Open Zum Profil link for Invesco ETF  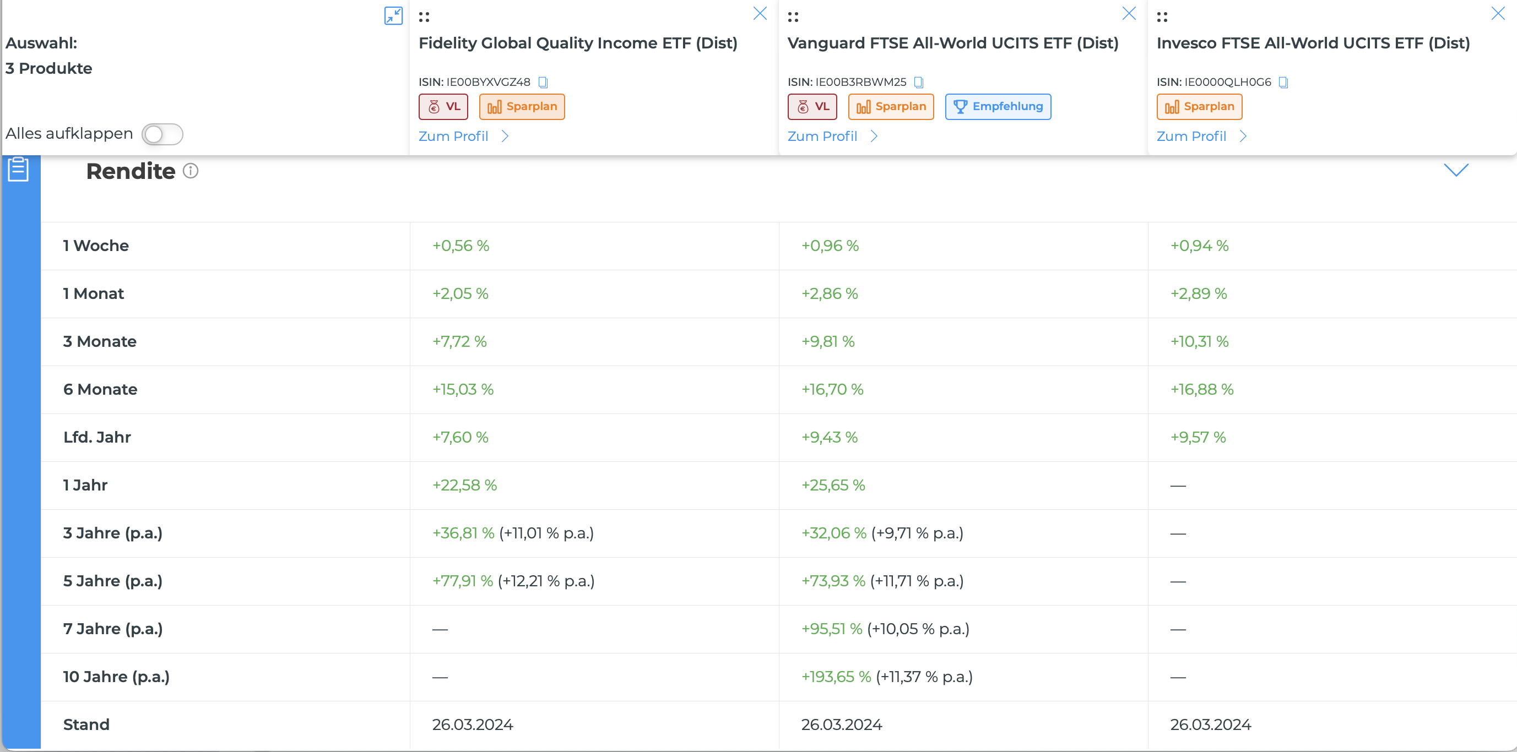click(x=1201, y=137)
